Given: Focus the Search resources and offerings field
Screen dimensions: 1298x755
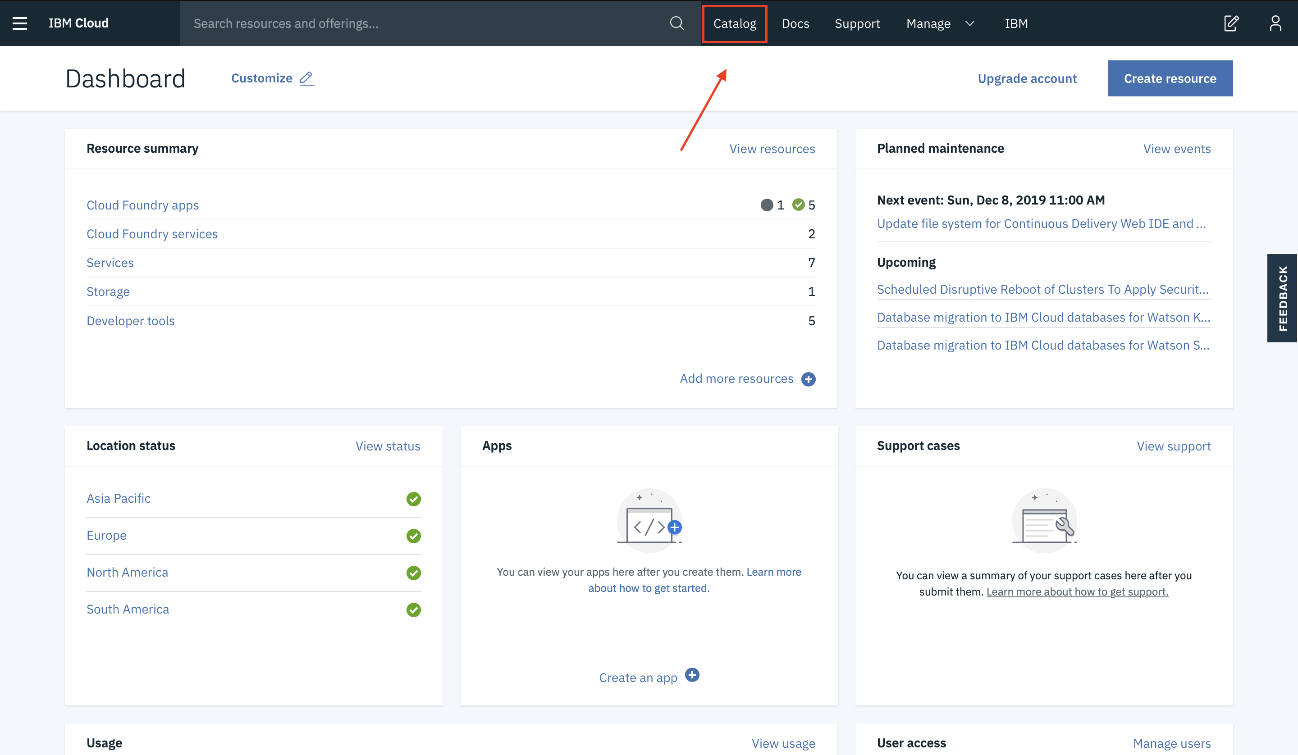Looking at the screenshot, I should tap(422, 23).
